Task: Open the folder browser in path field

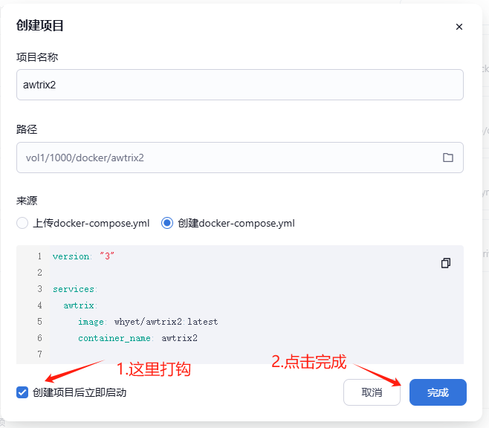Action: point(448,158)
